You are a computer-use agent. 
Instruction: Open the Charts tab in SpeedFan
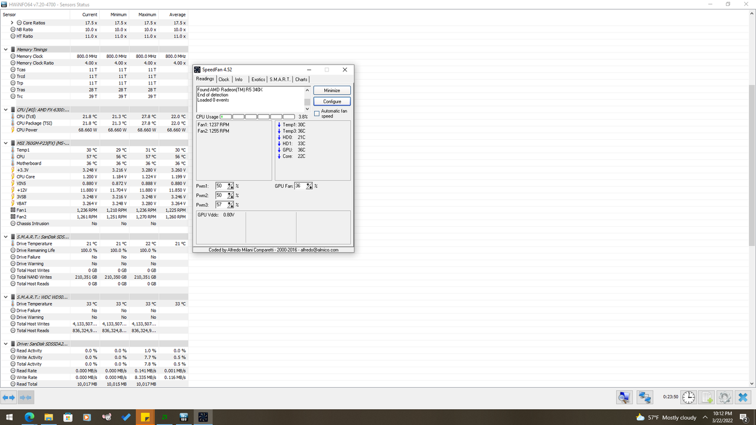point(301,80)
